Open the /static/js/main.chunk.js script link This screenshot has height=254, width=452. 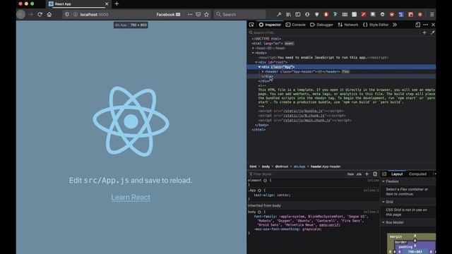tap(307, 121)
